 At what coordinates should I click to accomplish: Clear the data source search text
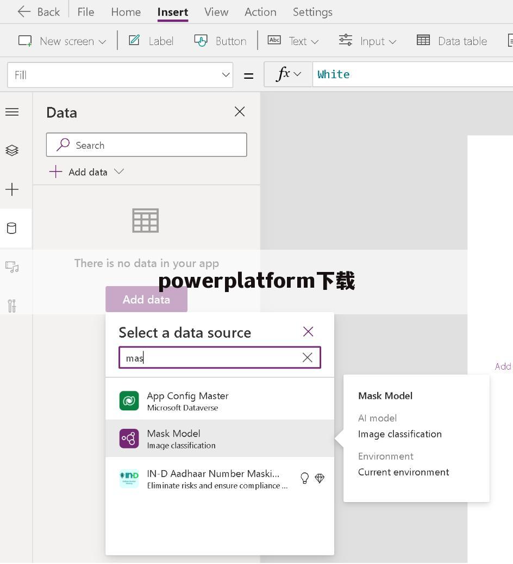pos(308,357)
